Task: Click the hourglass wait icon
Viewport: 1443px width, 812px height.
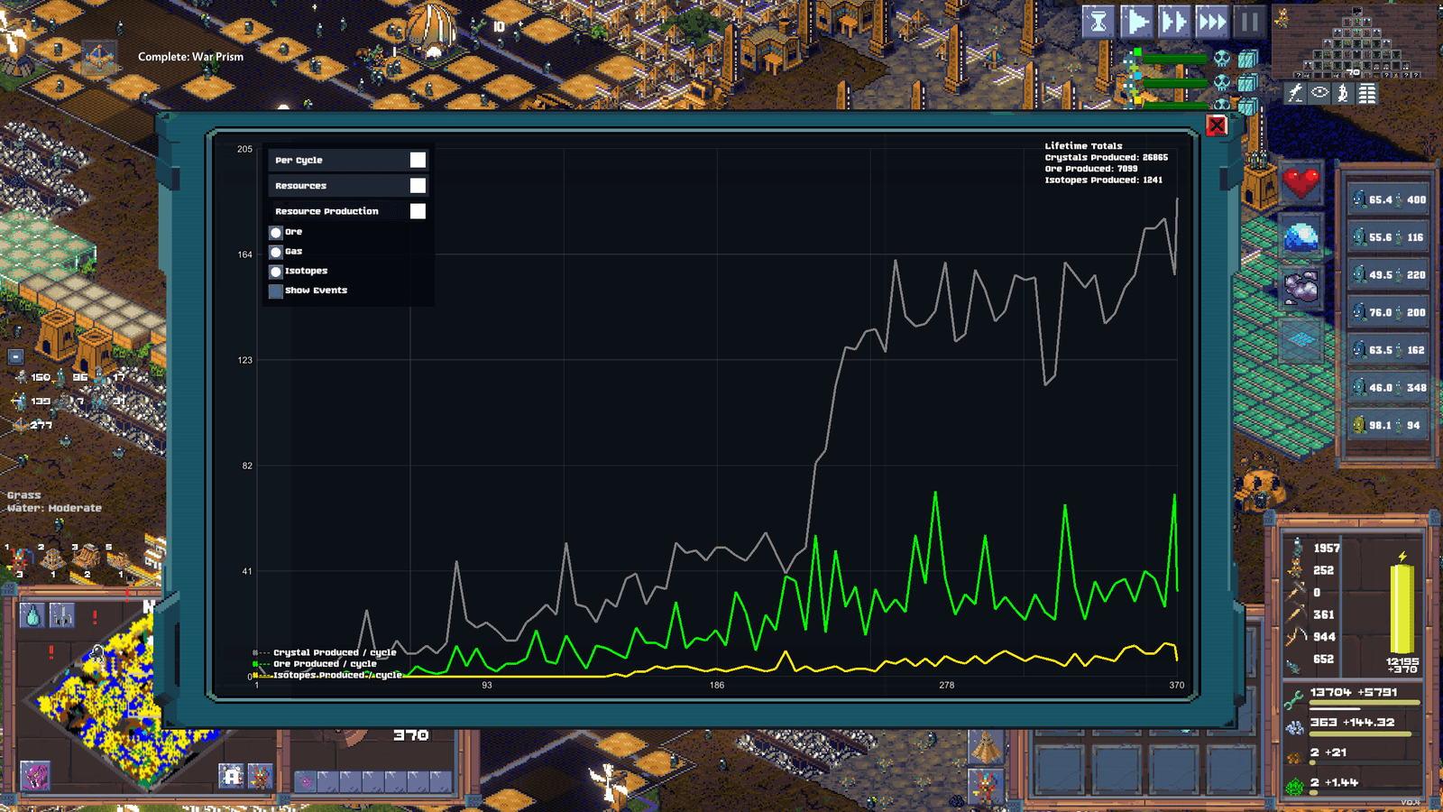Action: (x=1098, y=22)
